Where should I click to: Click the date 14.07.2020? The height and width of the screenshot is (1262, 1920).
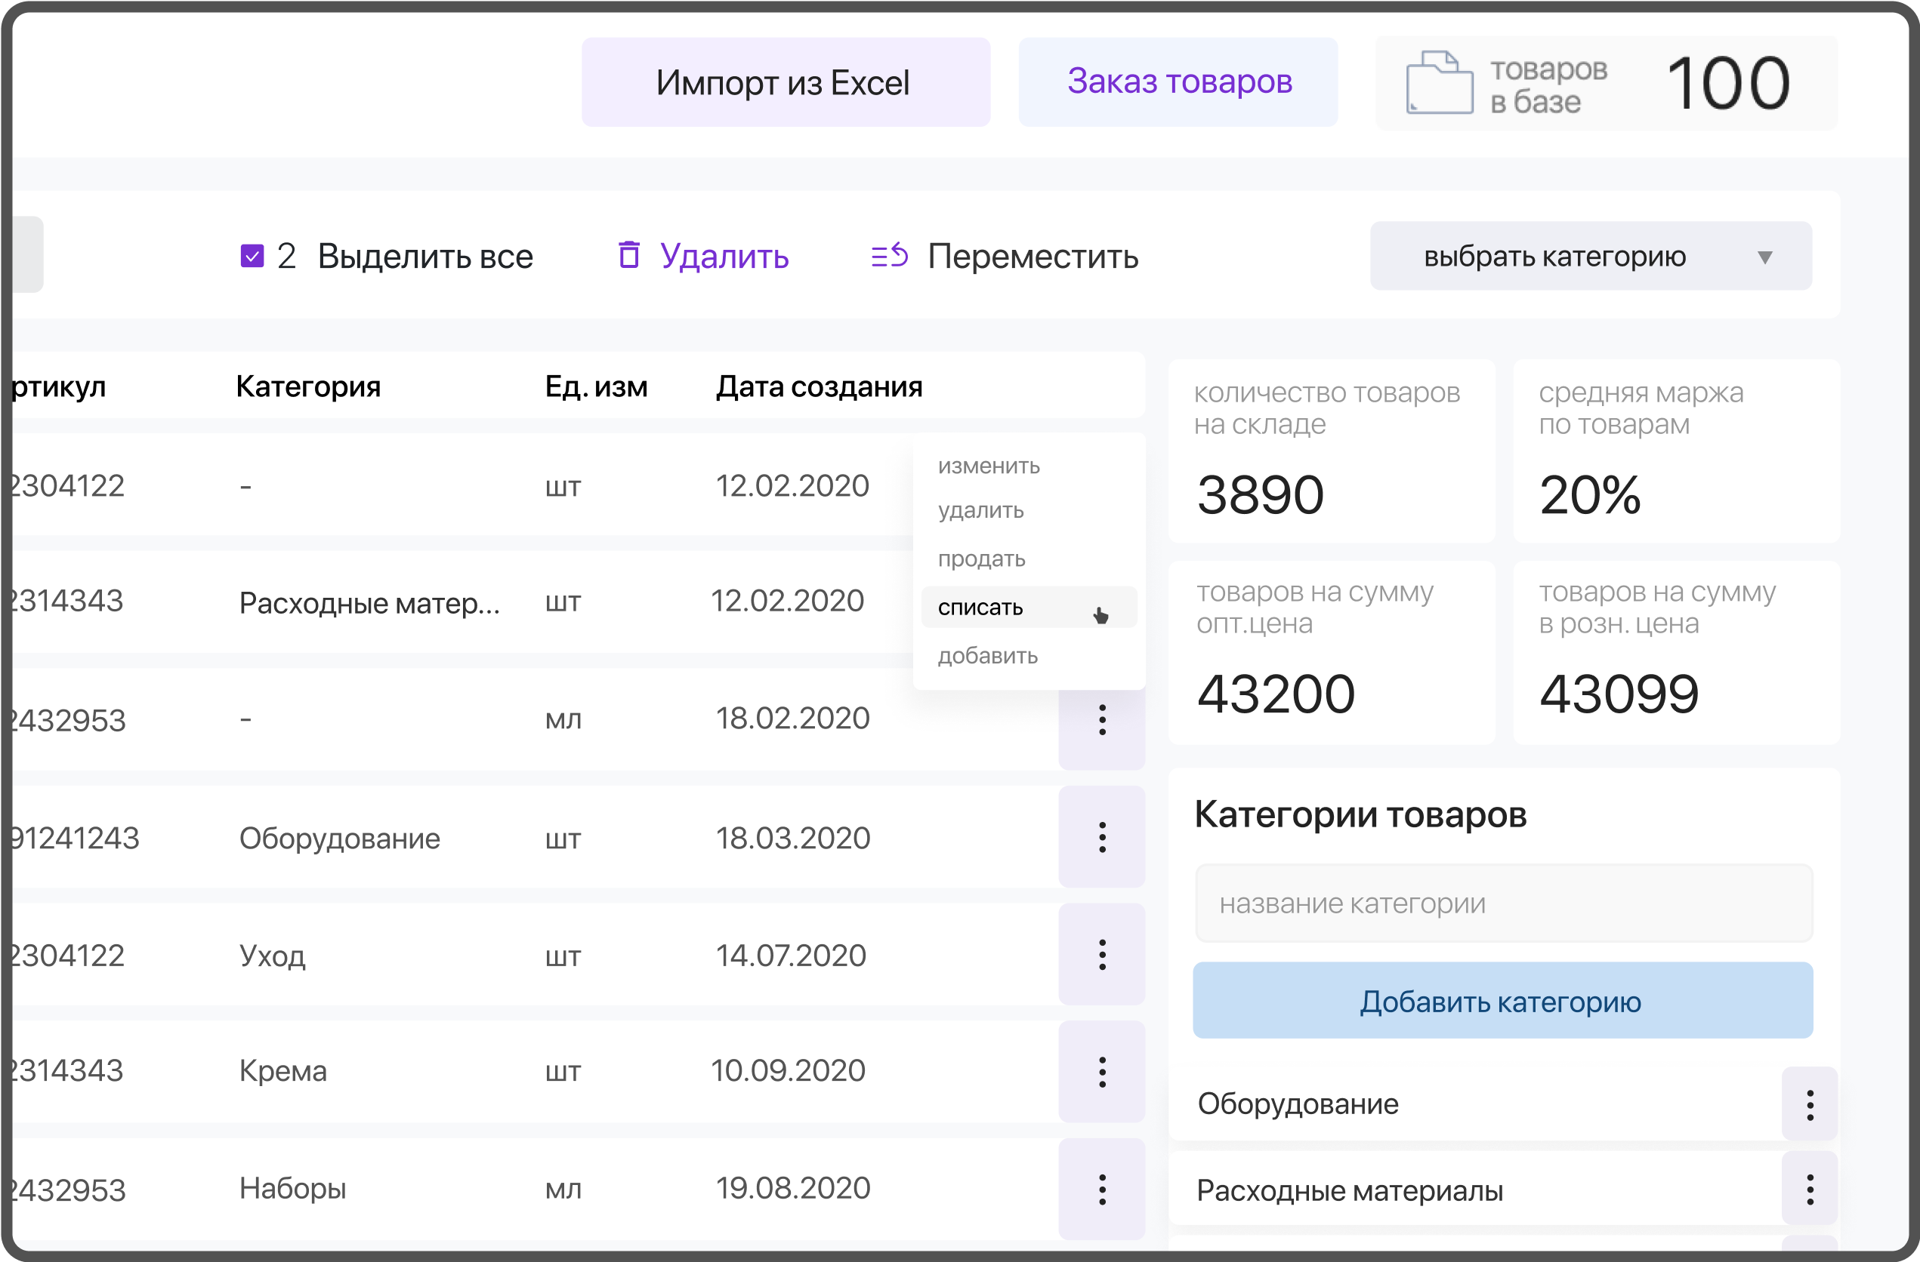tap(791, 956)
